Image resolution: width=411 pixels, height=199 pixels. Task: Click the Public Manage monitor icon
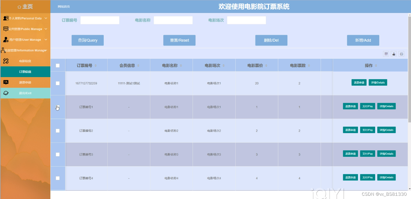(x=6, y=29)
